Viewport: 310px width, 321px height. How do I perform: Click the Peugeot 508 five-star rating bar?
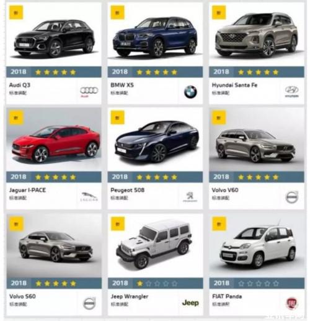click(x=155, y=177)
